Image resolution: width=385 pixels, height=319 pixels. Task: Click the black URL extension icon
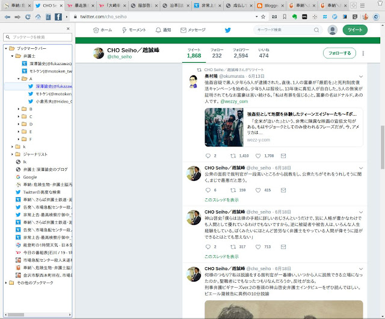coord(304,17)
